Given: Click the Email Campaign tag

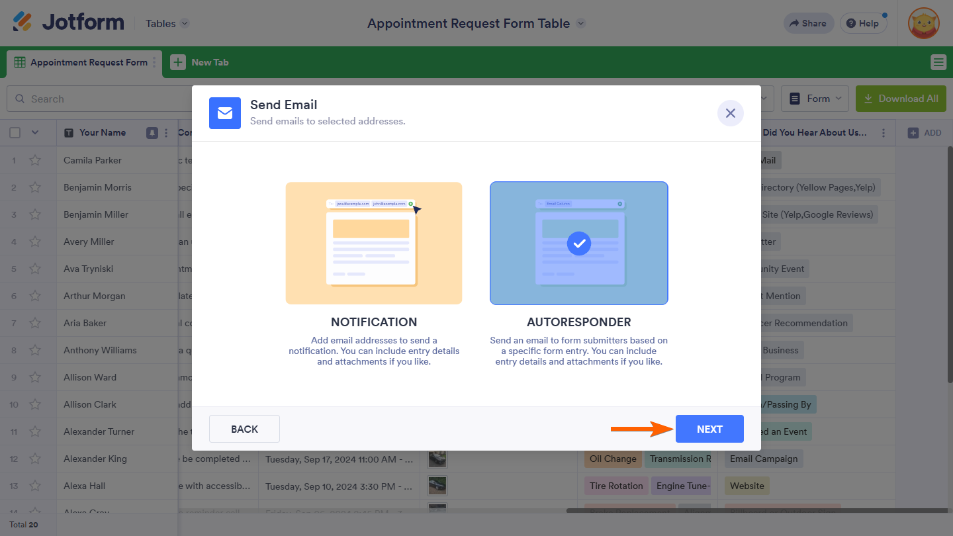Looking at the screenshot, I should pyautogui.click(x=764, y=459).
